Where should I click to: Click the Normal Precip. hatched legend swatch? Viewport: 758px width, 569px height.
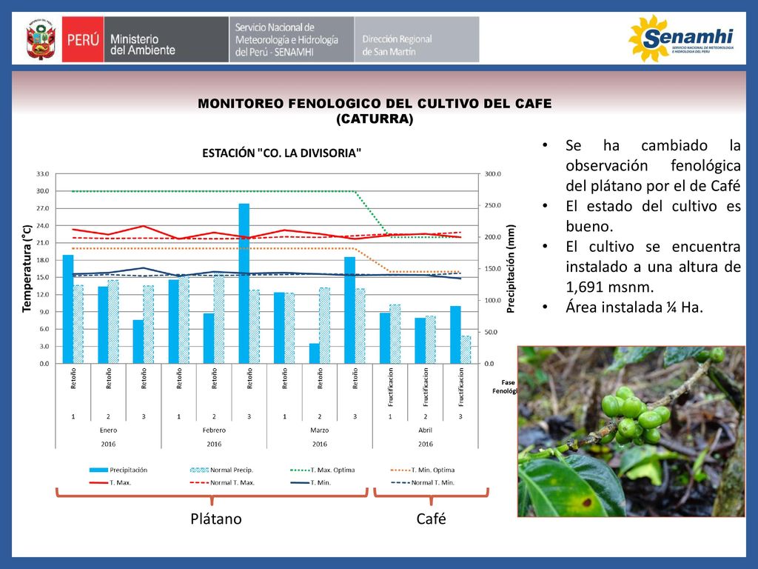[x=199, y=470]
